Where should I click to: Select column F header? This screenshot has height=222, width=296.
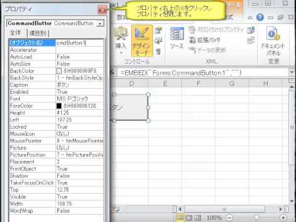tap(199, 83)
